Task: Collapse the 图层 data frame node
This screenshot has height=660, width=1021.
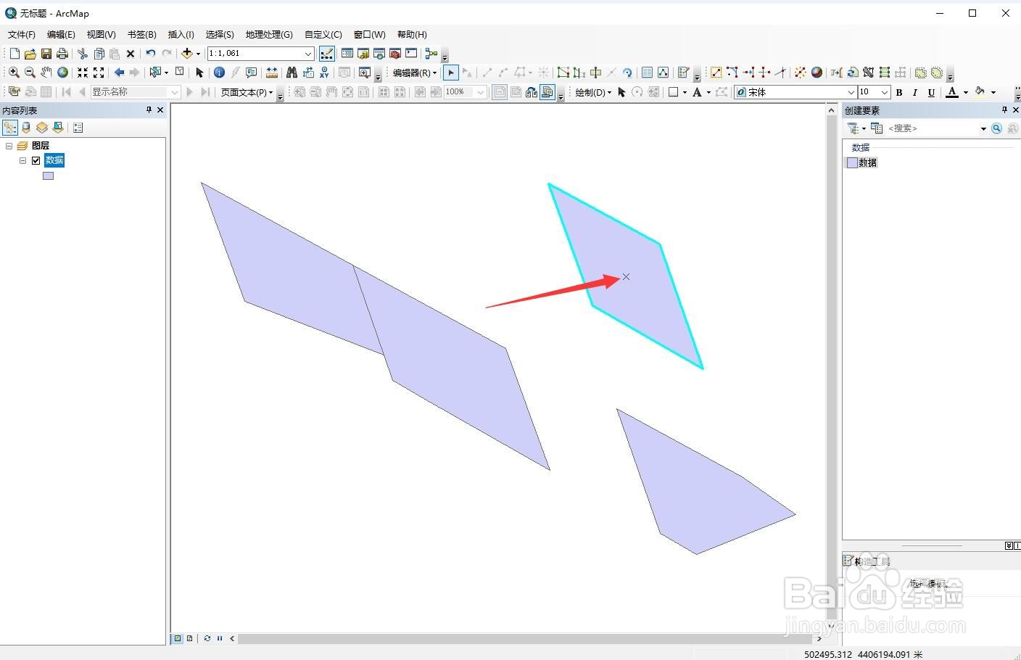Action: pos(9,146)
